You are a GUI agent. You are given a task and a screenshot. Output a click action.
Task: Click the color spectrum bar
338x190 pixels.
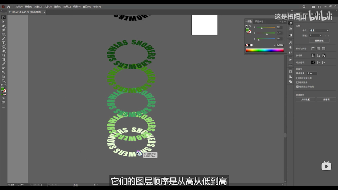point(265,50)
